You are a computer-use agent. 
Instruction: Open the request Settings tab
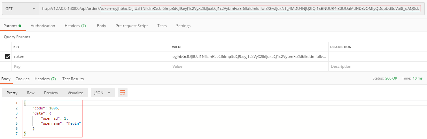(x=183, y=26)
